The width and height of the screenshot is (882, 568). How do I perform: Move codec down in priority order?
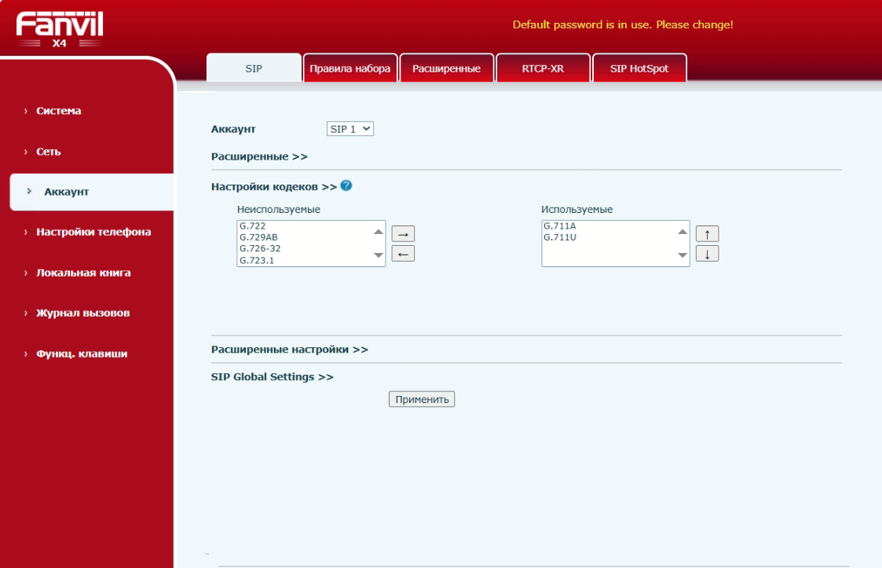point(707,253)
